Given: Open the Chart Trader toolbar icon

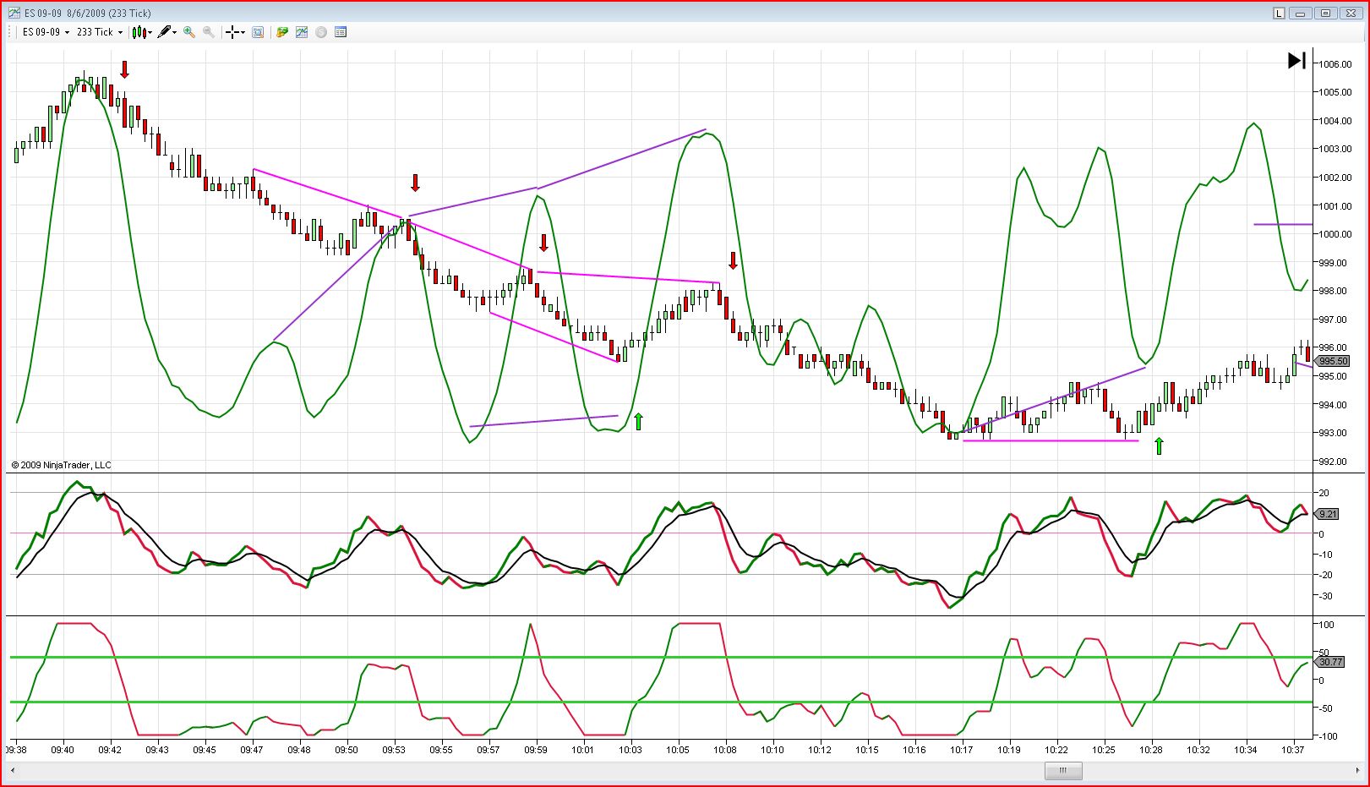Looking at the screenshot, I should pos(282,32).
